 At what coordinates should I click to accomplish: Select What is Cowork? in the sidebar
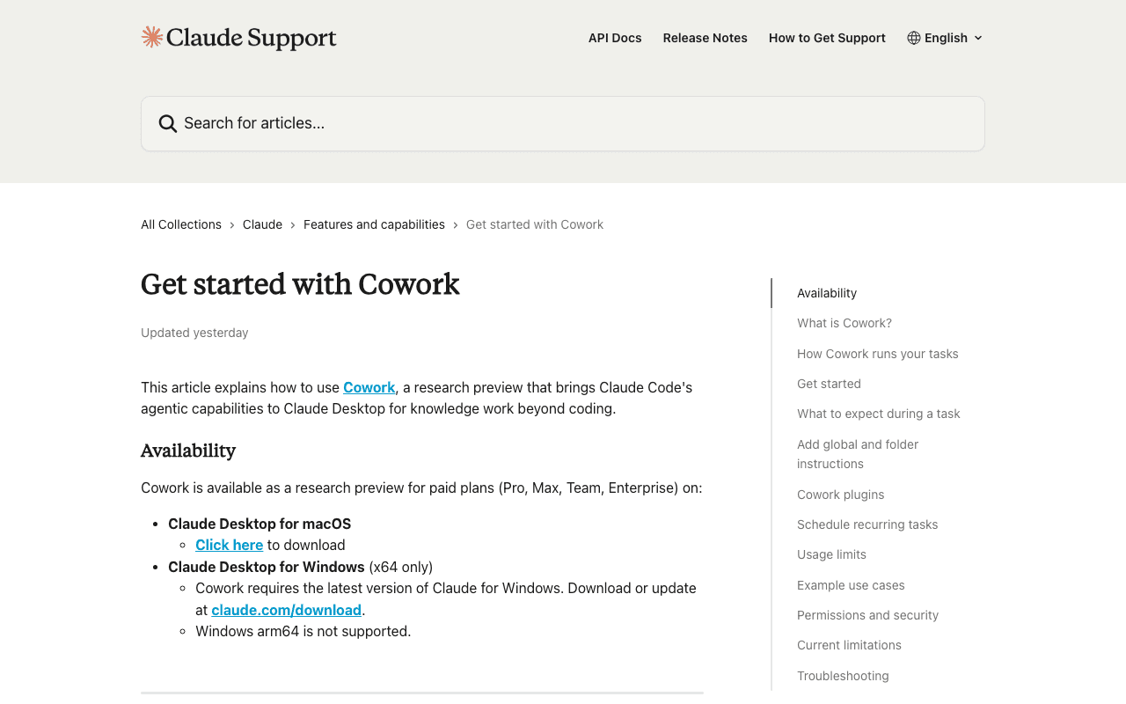(844, 322)
